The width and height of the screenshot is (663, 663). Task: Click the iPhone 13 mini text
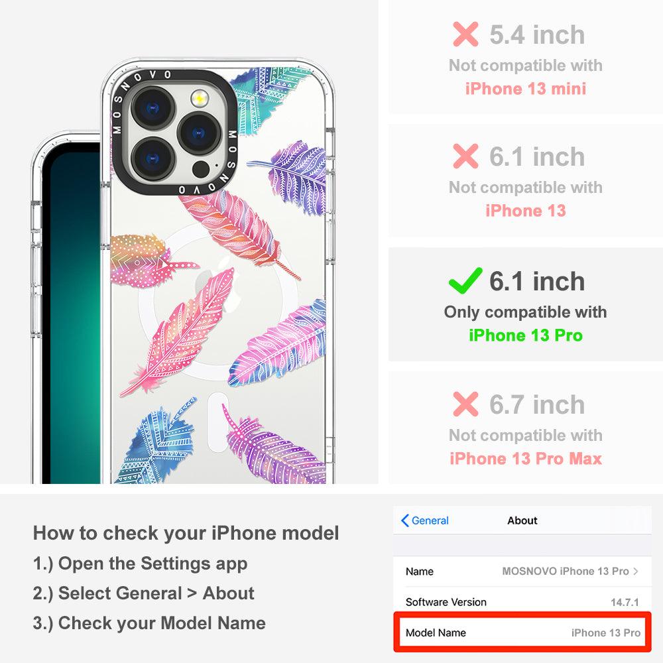pos(526,88)
